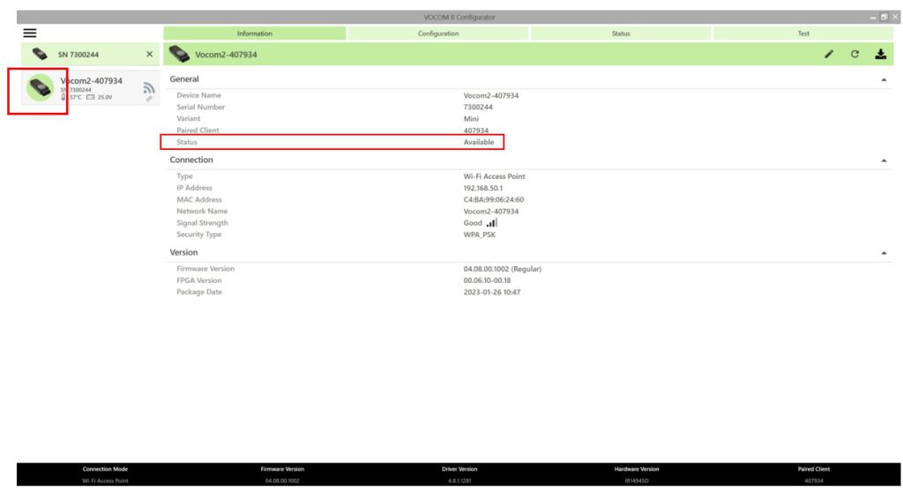Click Paired Client in bottom status bar
Viewport: 903px width, 491px height.
[814, 469]
